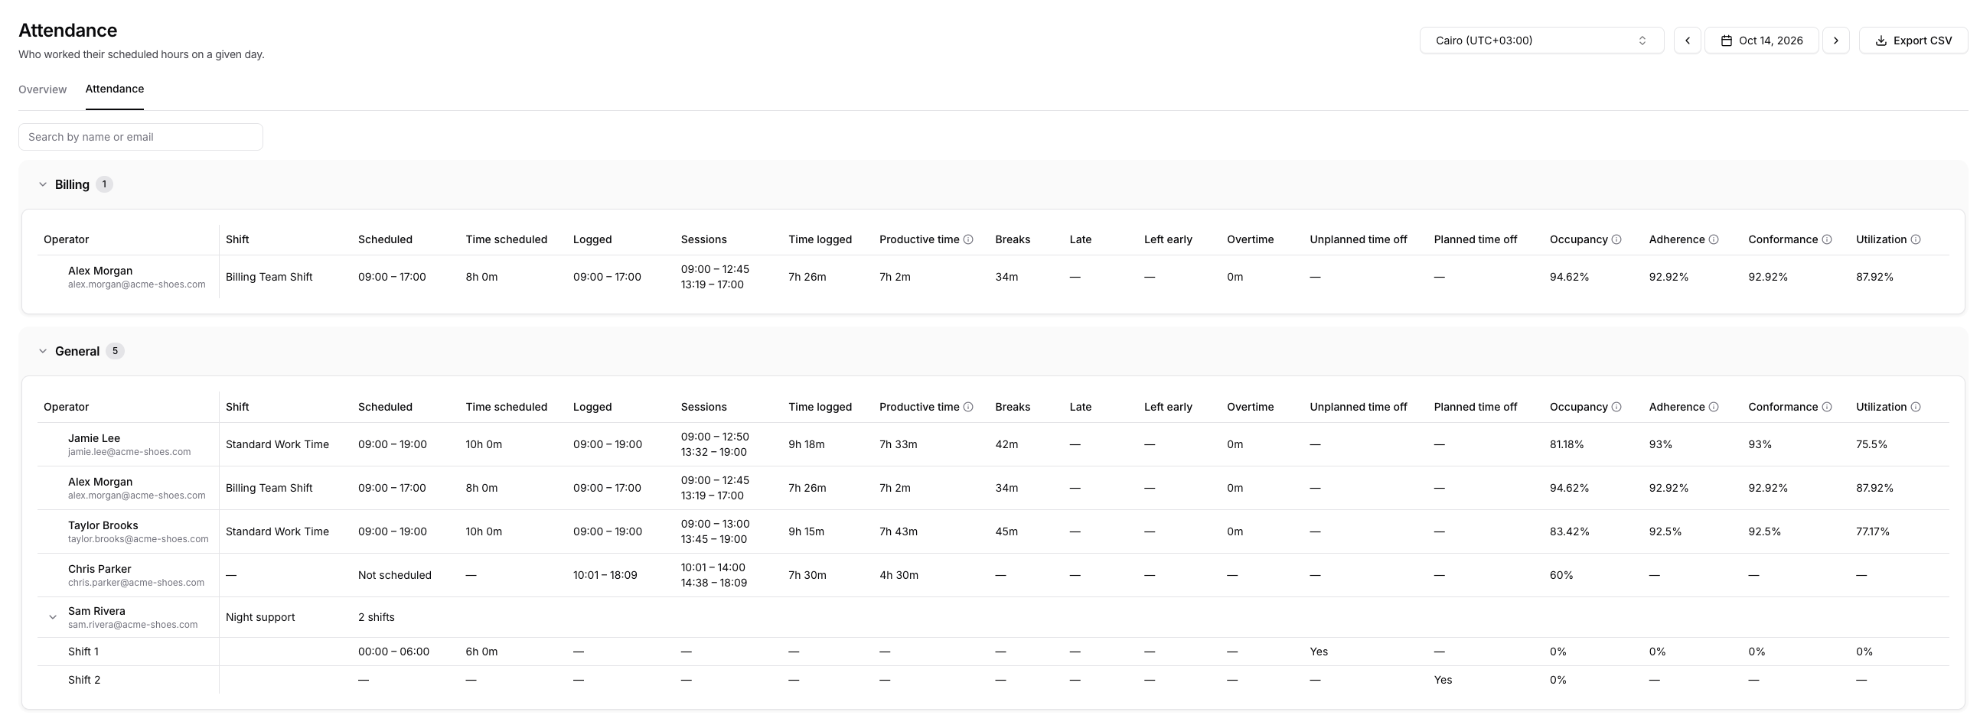Image resolution: width=1980 pixels, height=715 pixels.
Task: Click Shift 1 scheduled time 00:00 – 06:00
Action: (x=393, y=652)
